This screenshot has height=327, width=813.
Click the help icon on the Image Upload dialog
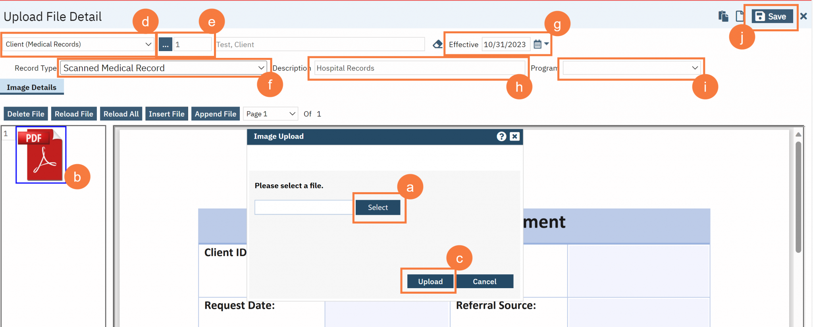click(x=501, y=136)
